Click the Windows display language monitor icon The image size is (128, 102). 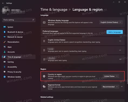pyautogui.click(x=44, y=22)
